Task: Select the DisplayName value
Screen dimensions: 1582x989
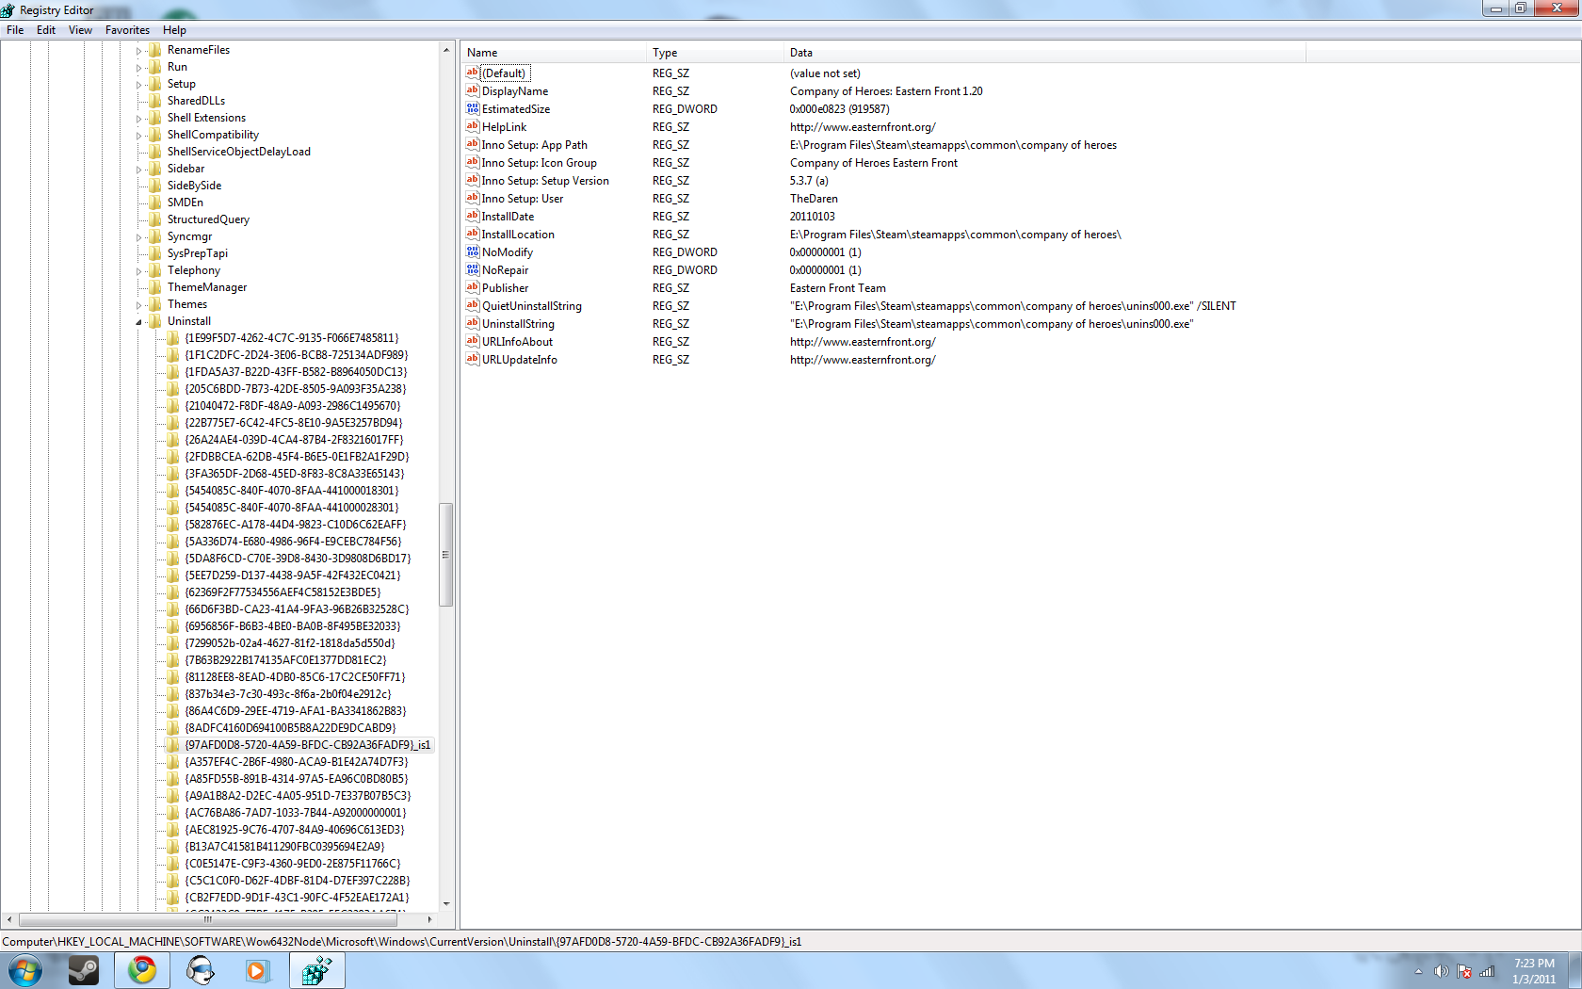Action: coord(515,91)
